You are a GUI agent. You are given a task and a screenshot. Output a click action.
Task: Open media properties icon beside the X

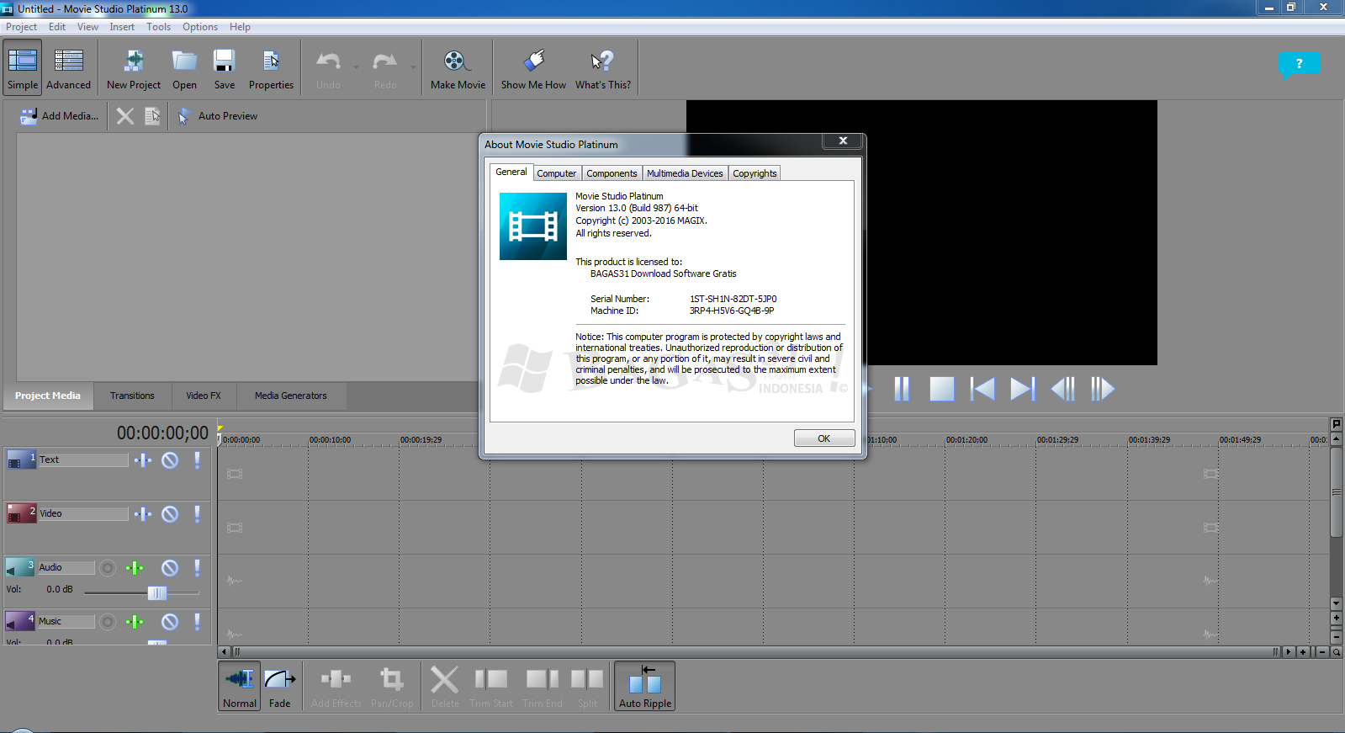(x=152, y=116)
